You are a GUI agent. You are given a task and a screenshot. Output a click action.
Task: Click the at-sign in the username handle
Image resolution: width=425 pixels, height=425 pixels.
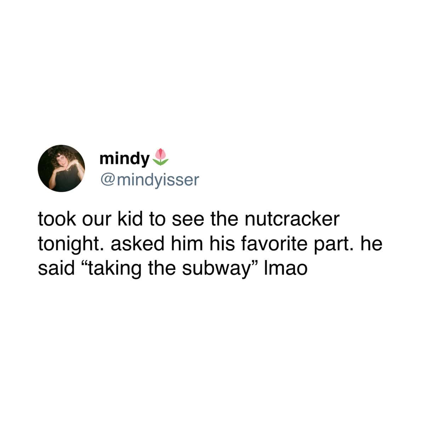pos(107,180)
